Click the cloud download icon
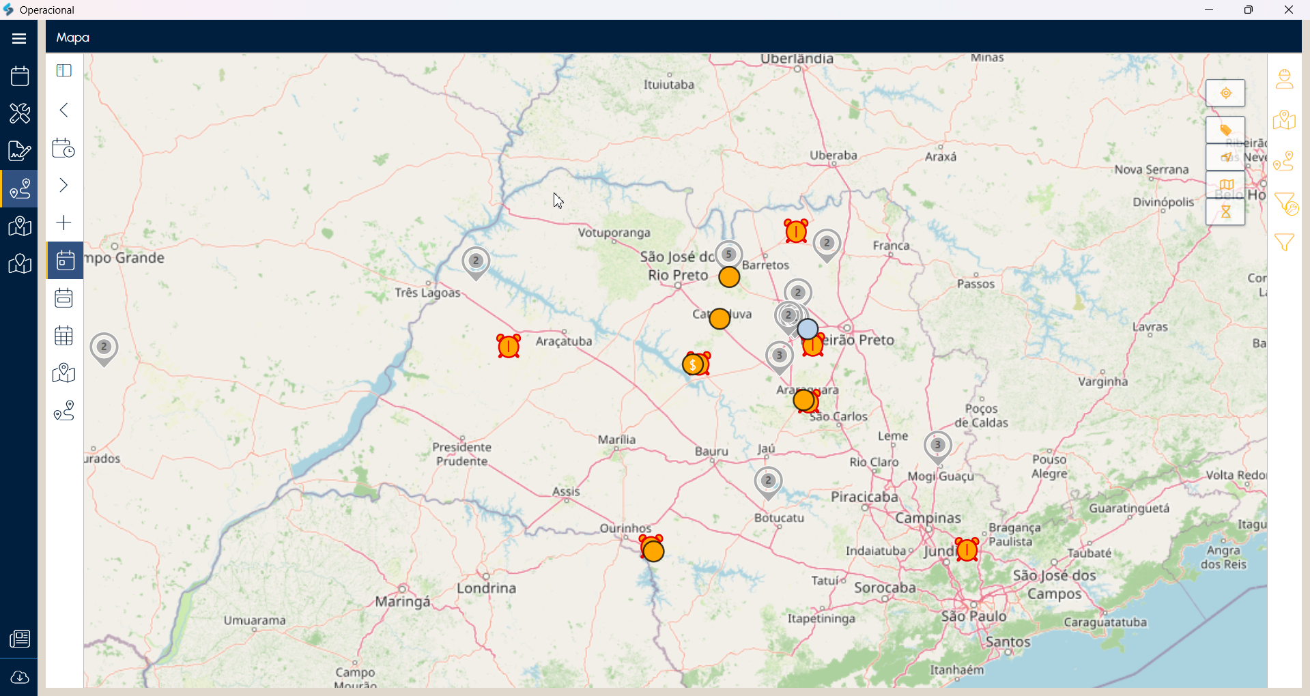Image resolution: width=1310 pixels, height=696 pixels. pos(19,677)
